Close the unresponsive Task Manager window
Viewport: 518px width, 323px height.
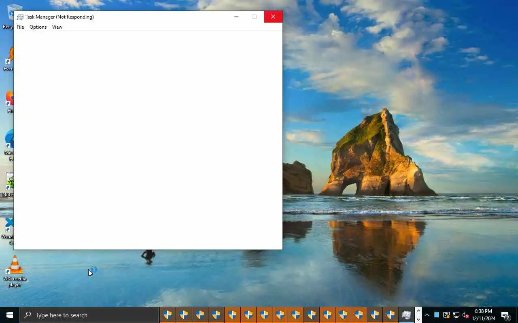coord(273,17)
